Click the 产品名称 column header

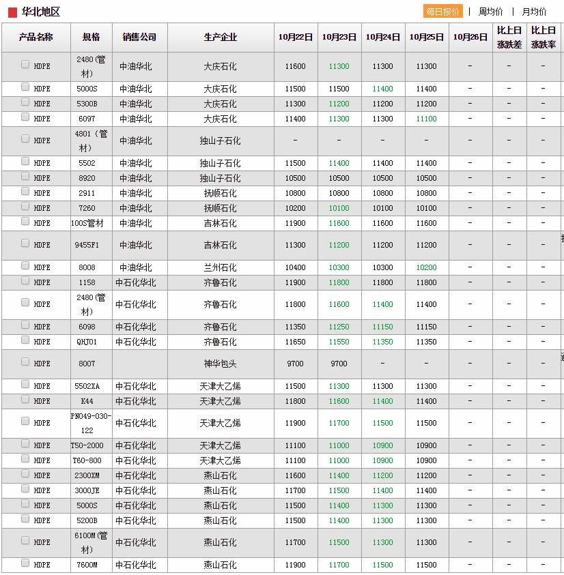coord(36,37)
